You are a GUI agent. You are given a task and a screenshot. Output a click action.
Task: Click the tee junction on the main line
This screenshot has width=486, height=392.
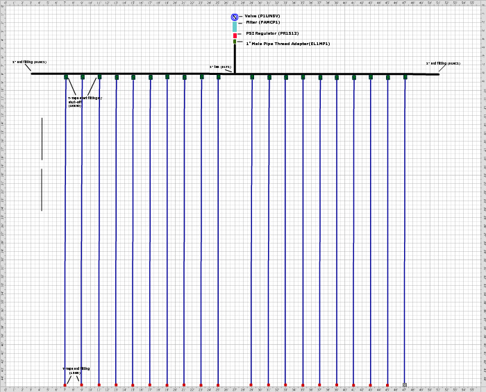235,73
